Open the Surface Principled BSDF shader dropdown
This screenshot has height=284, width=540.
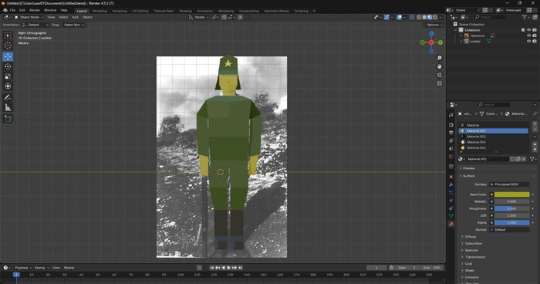[x=509, y=184]
